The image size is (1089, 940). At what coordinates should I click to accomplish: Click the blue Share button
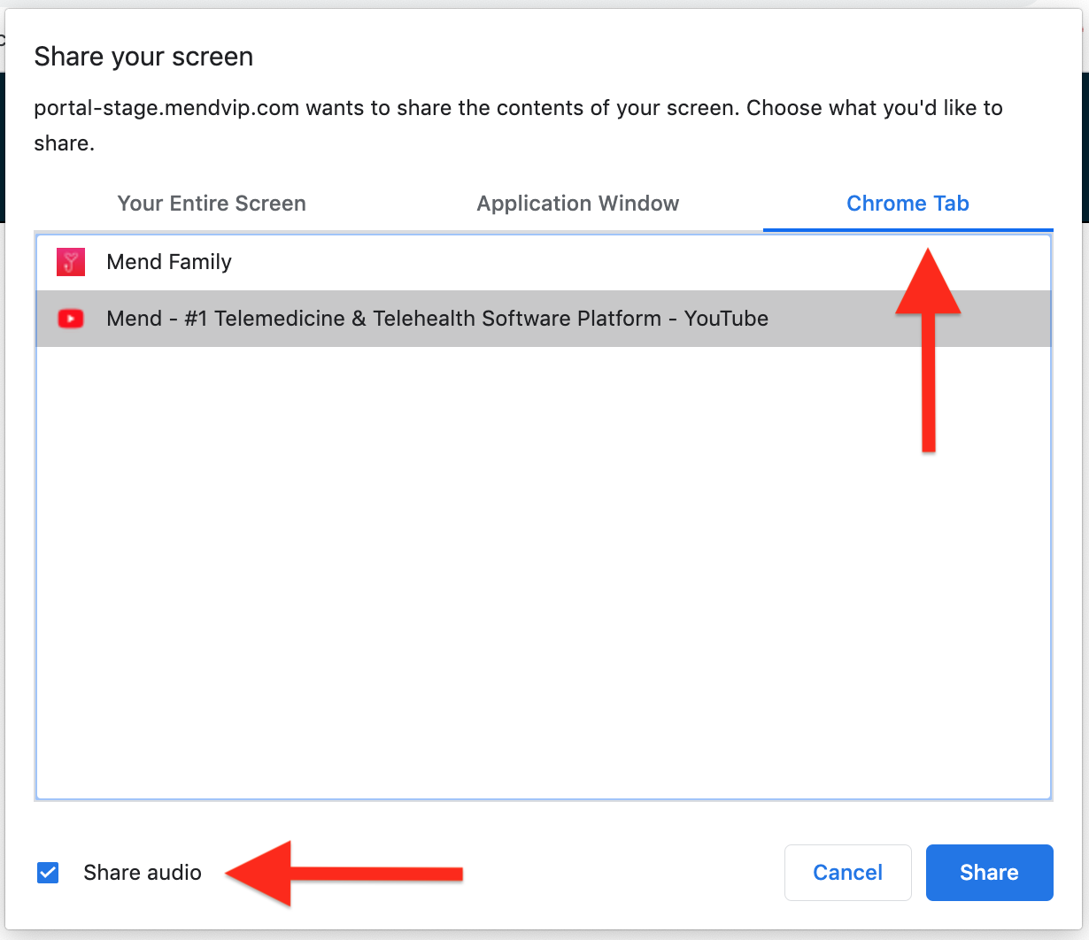click(x=990, y=873)
